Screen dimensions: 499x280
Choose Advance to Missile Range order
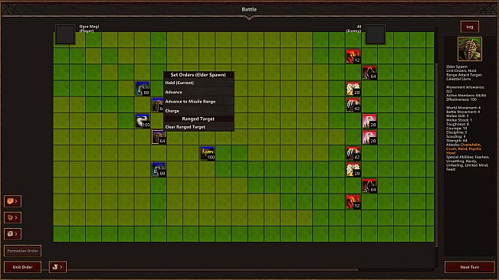(199, 102)
